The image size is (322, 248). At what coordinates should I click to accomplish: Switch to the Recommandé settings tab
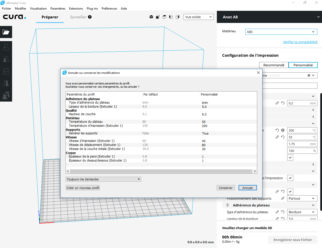click(x=274, y=65)
